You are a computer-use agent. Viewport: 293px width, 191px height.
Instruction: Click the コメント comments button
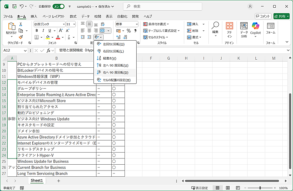click(263, 16)
